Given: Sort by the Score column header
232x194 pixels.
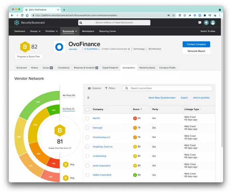Looking at the screenshot, I should coord(137,109).
